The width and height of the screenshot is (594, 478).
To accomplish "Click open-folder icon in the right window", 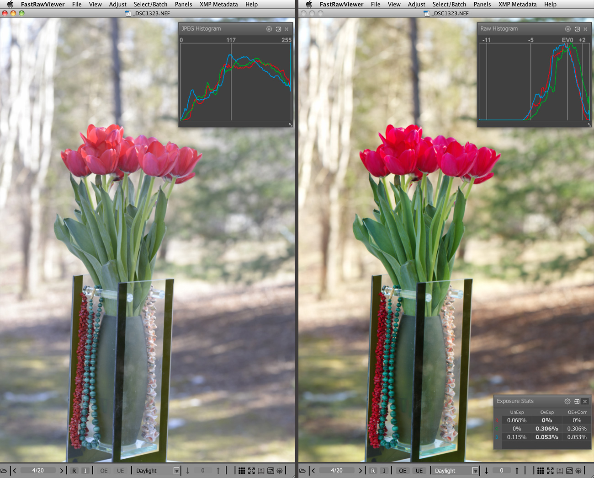I will click(302, 471).
